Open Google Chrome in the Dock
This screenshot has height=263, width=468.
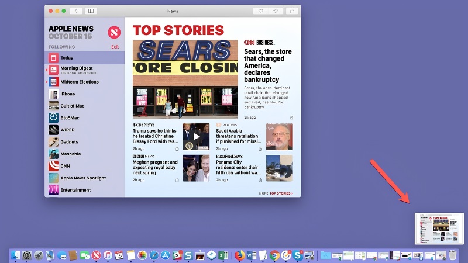(274, 255)
